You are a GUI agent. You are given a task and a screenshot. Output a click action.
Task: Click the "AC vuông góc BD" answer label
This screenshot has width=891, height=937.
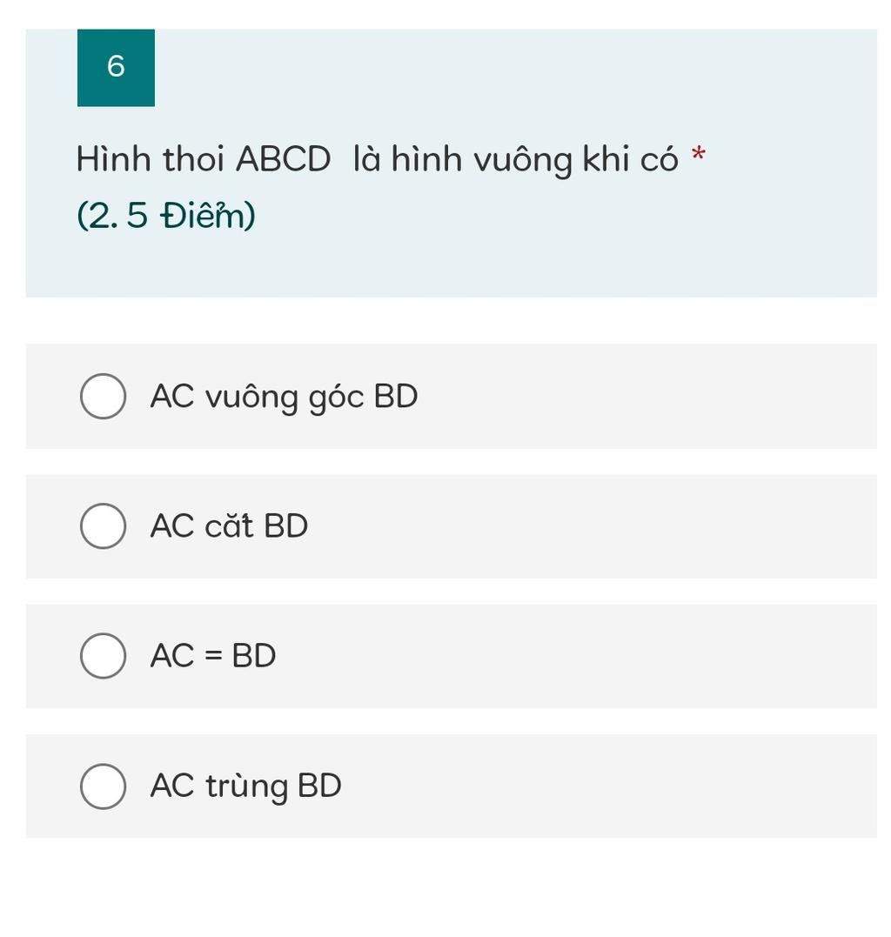[x=284, y=398]
